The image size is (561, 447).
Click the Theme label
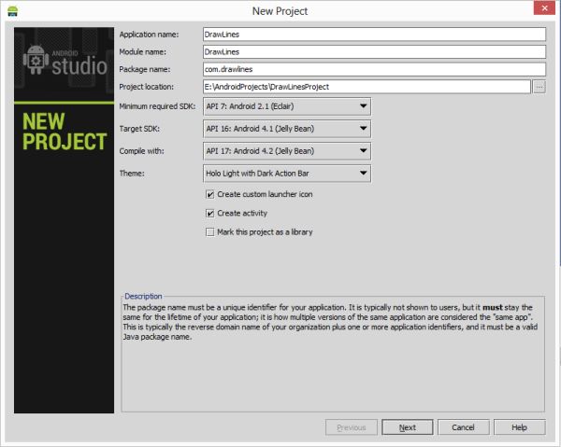click(x=132, y=174)
